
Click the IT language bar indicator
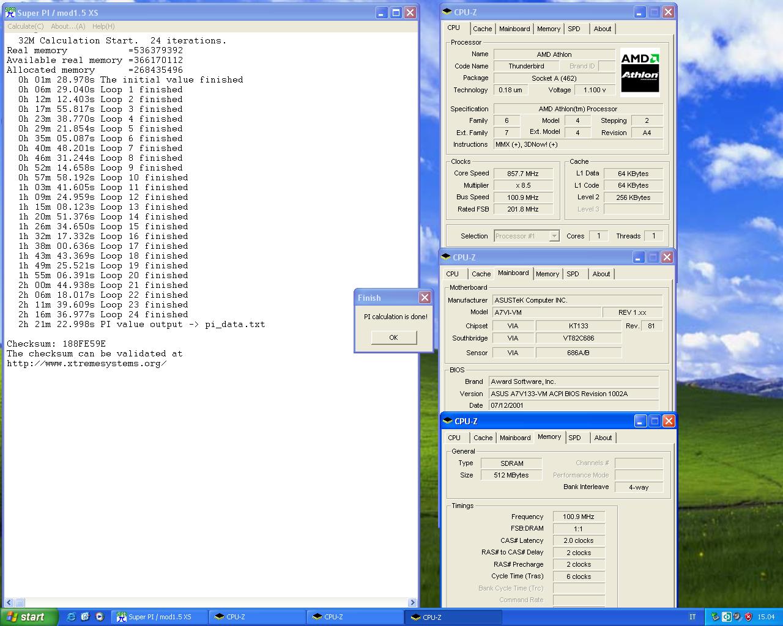pos(692,617)
